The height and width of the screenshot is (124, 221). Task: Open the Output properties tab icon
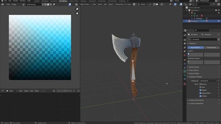pos(185,44)
